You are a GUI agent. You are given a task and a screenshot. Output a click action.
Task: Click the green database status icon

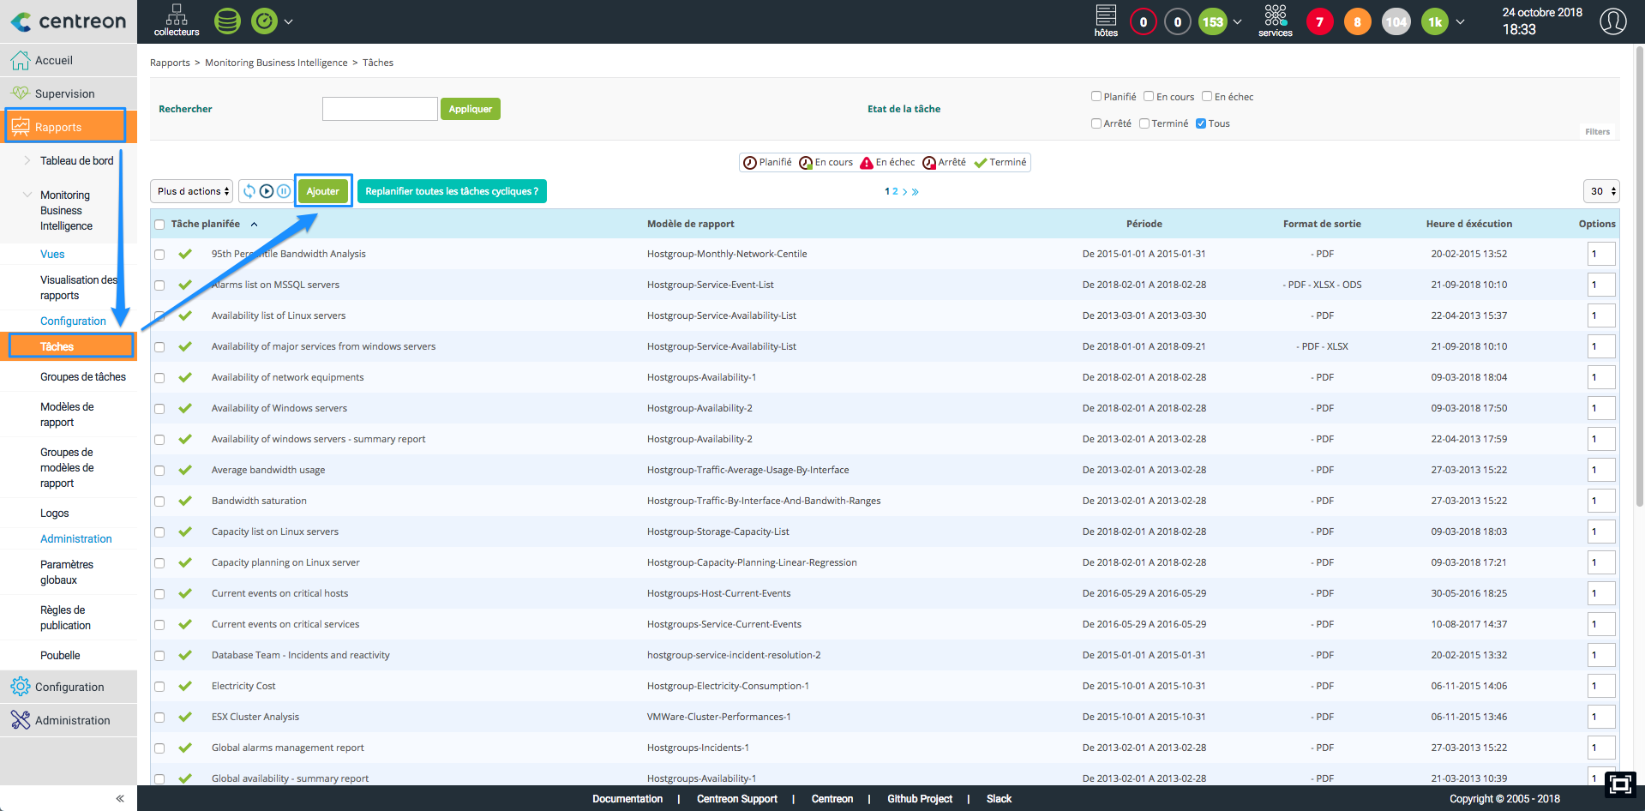coord(227,21)
